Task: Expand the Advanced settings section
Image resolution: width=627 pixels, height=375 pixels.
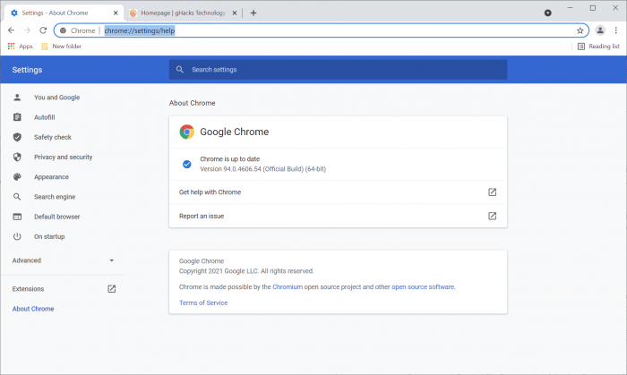Action: pos(61,260)
